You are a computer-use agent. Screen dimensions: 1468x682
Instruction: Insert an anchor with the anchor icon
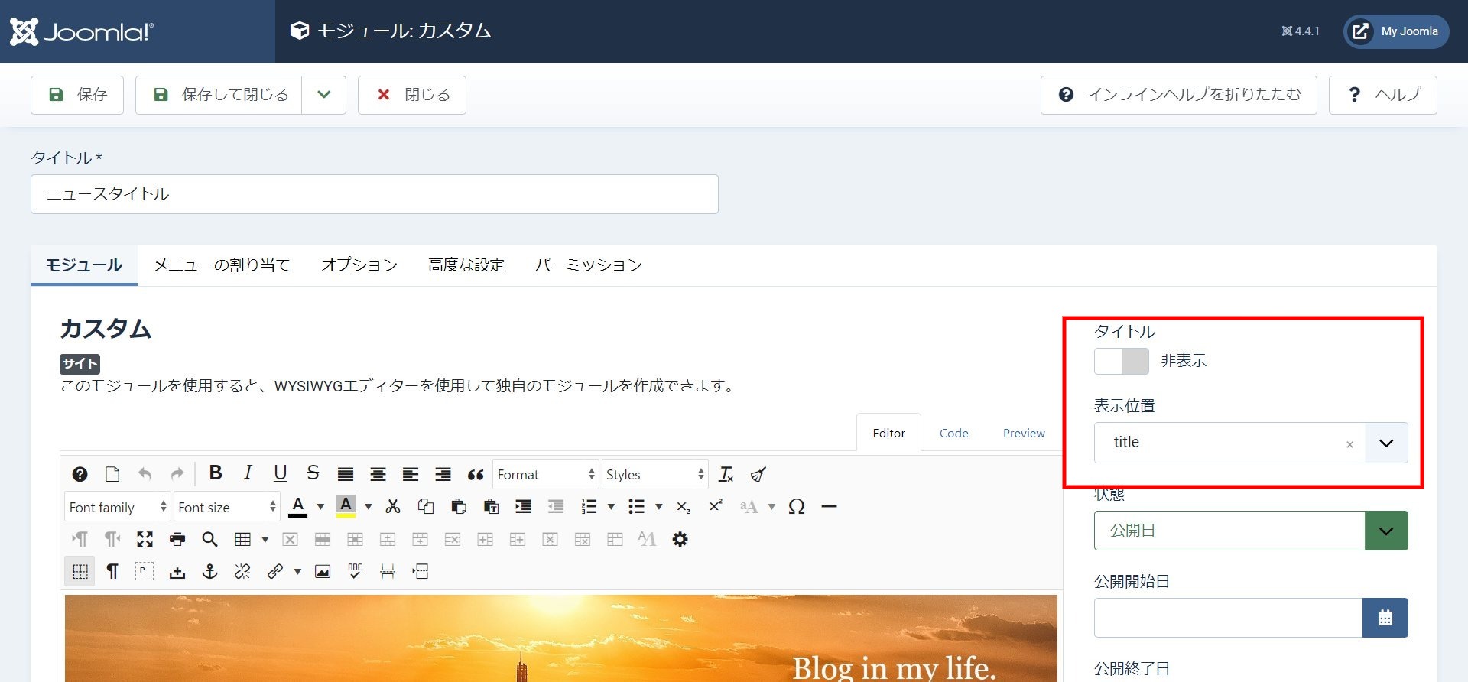tap(209, 572)
